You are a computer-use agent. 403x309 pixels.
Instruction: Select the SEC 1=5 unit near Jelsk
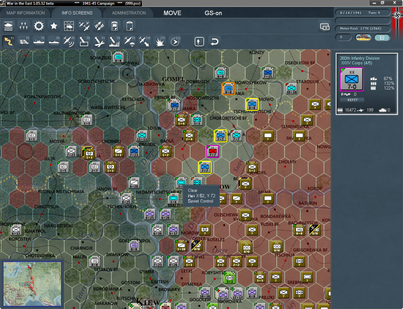coord(63,167)
